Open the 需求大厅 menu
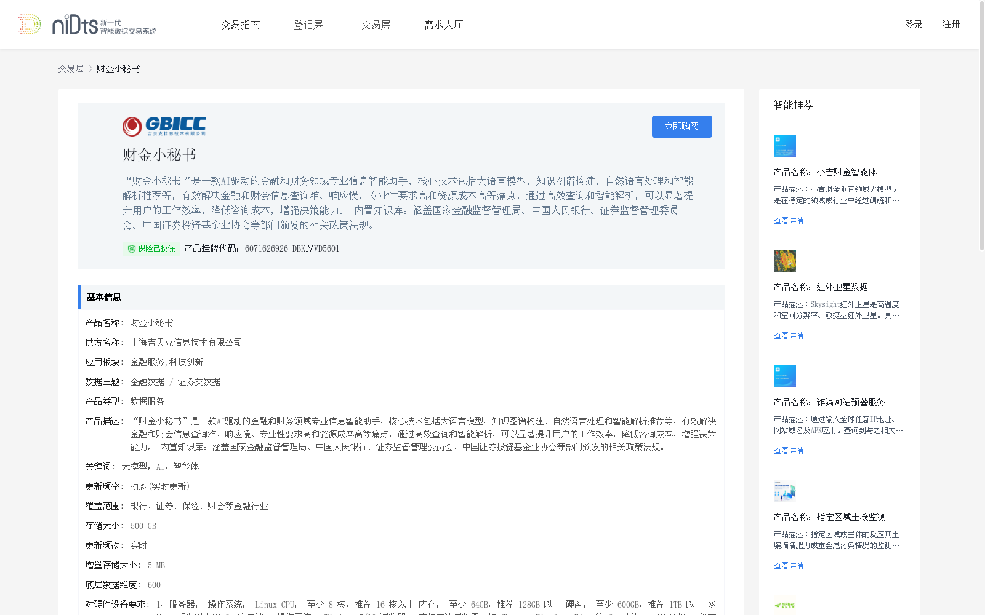Screen dimensions: 985x615 tap(443, 25)
